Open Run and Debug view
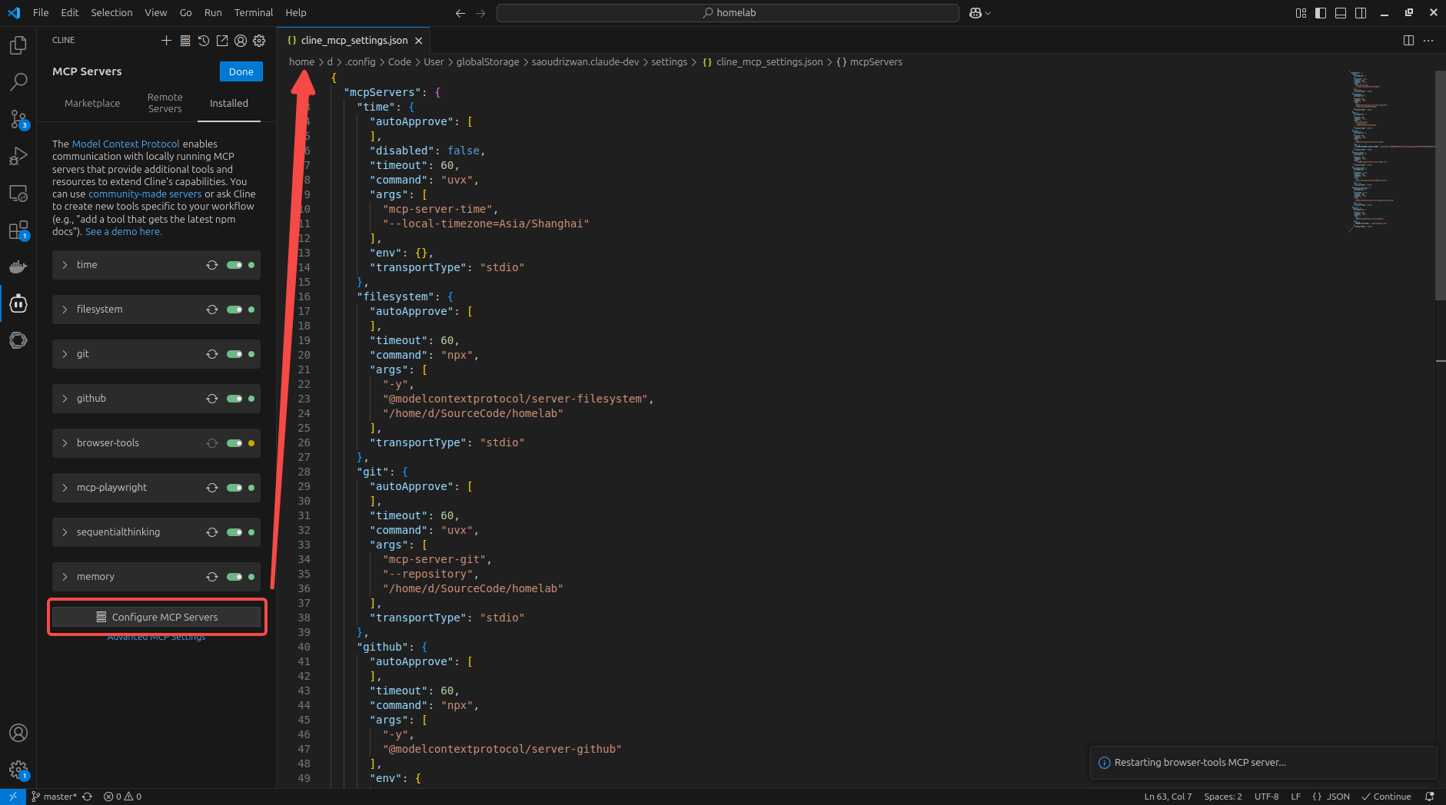Screen dimensions: 1446x805 pos(18,156)
